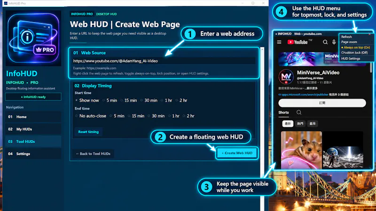Click the INFOHUD PRO breadcrumb label
This screenshot has height=211, width=376.
pyautogui.click(x=82, y=14)
